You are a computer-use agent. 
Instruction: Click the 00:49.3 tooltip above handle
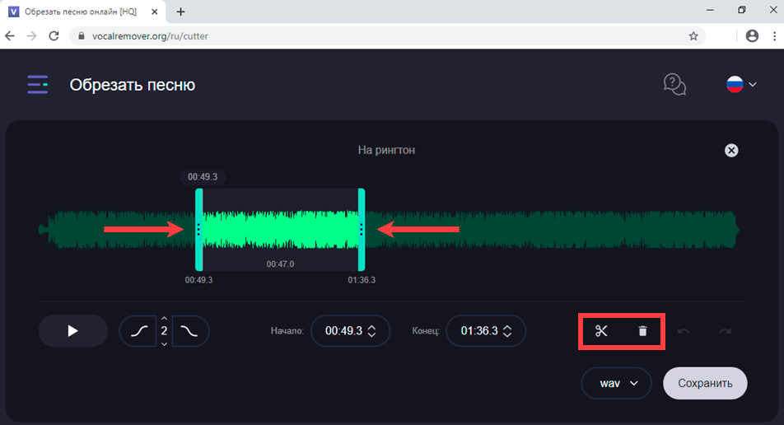pyautogui.click(x=203, y=176)
